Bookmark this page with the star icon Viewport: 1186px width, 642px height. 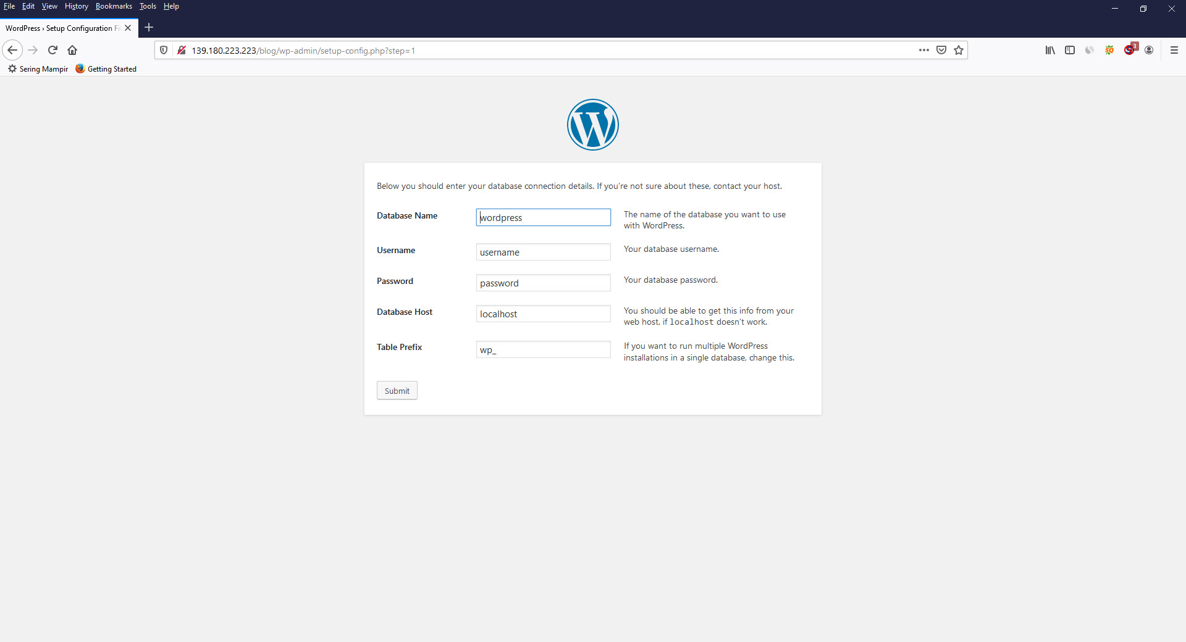tap(958, 50)
